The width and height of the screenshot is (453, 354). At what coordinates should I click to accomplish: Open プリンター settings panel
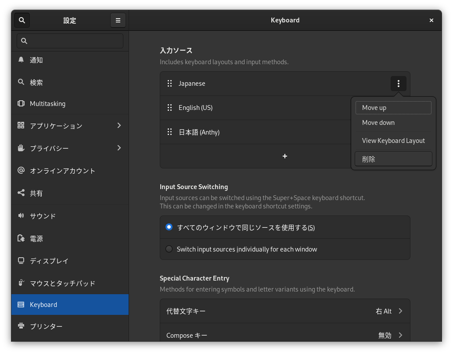[x=70, y=326]
